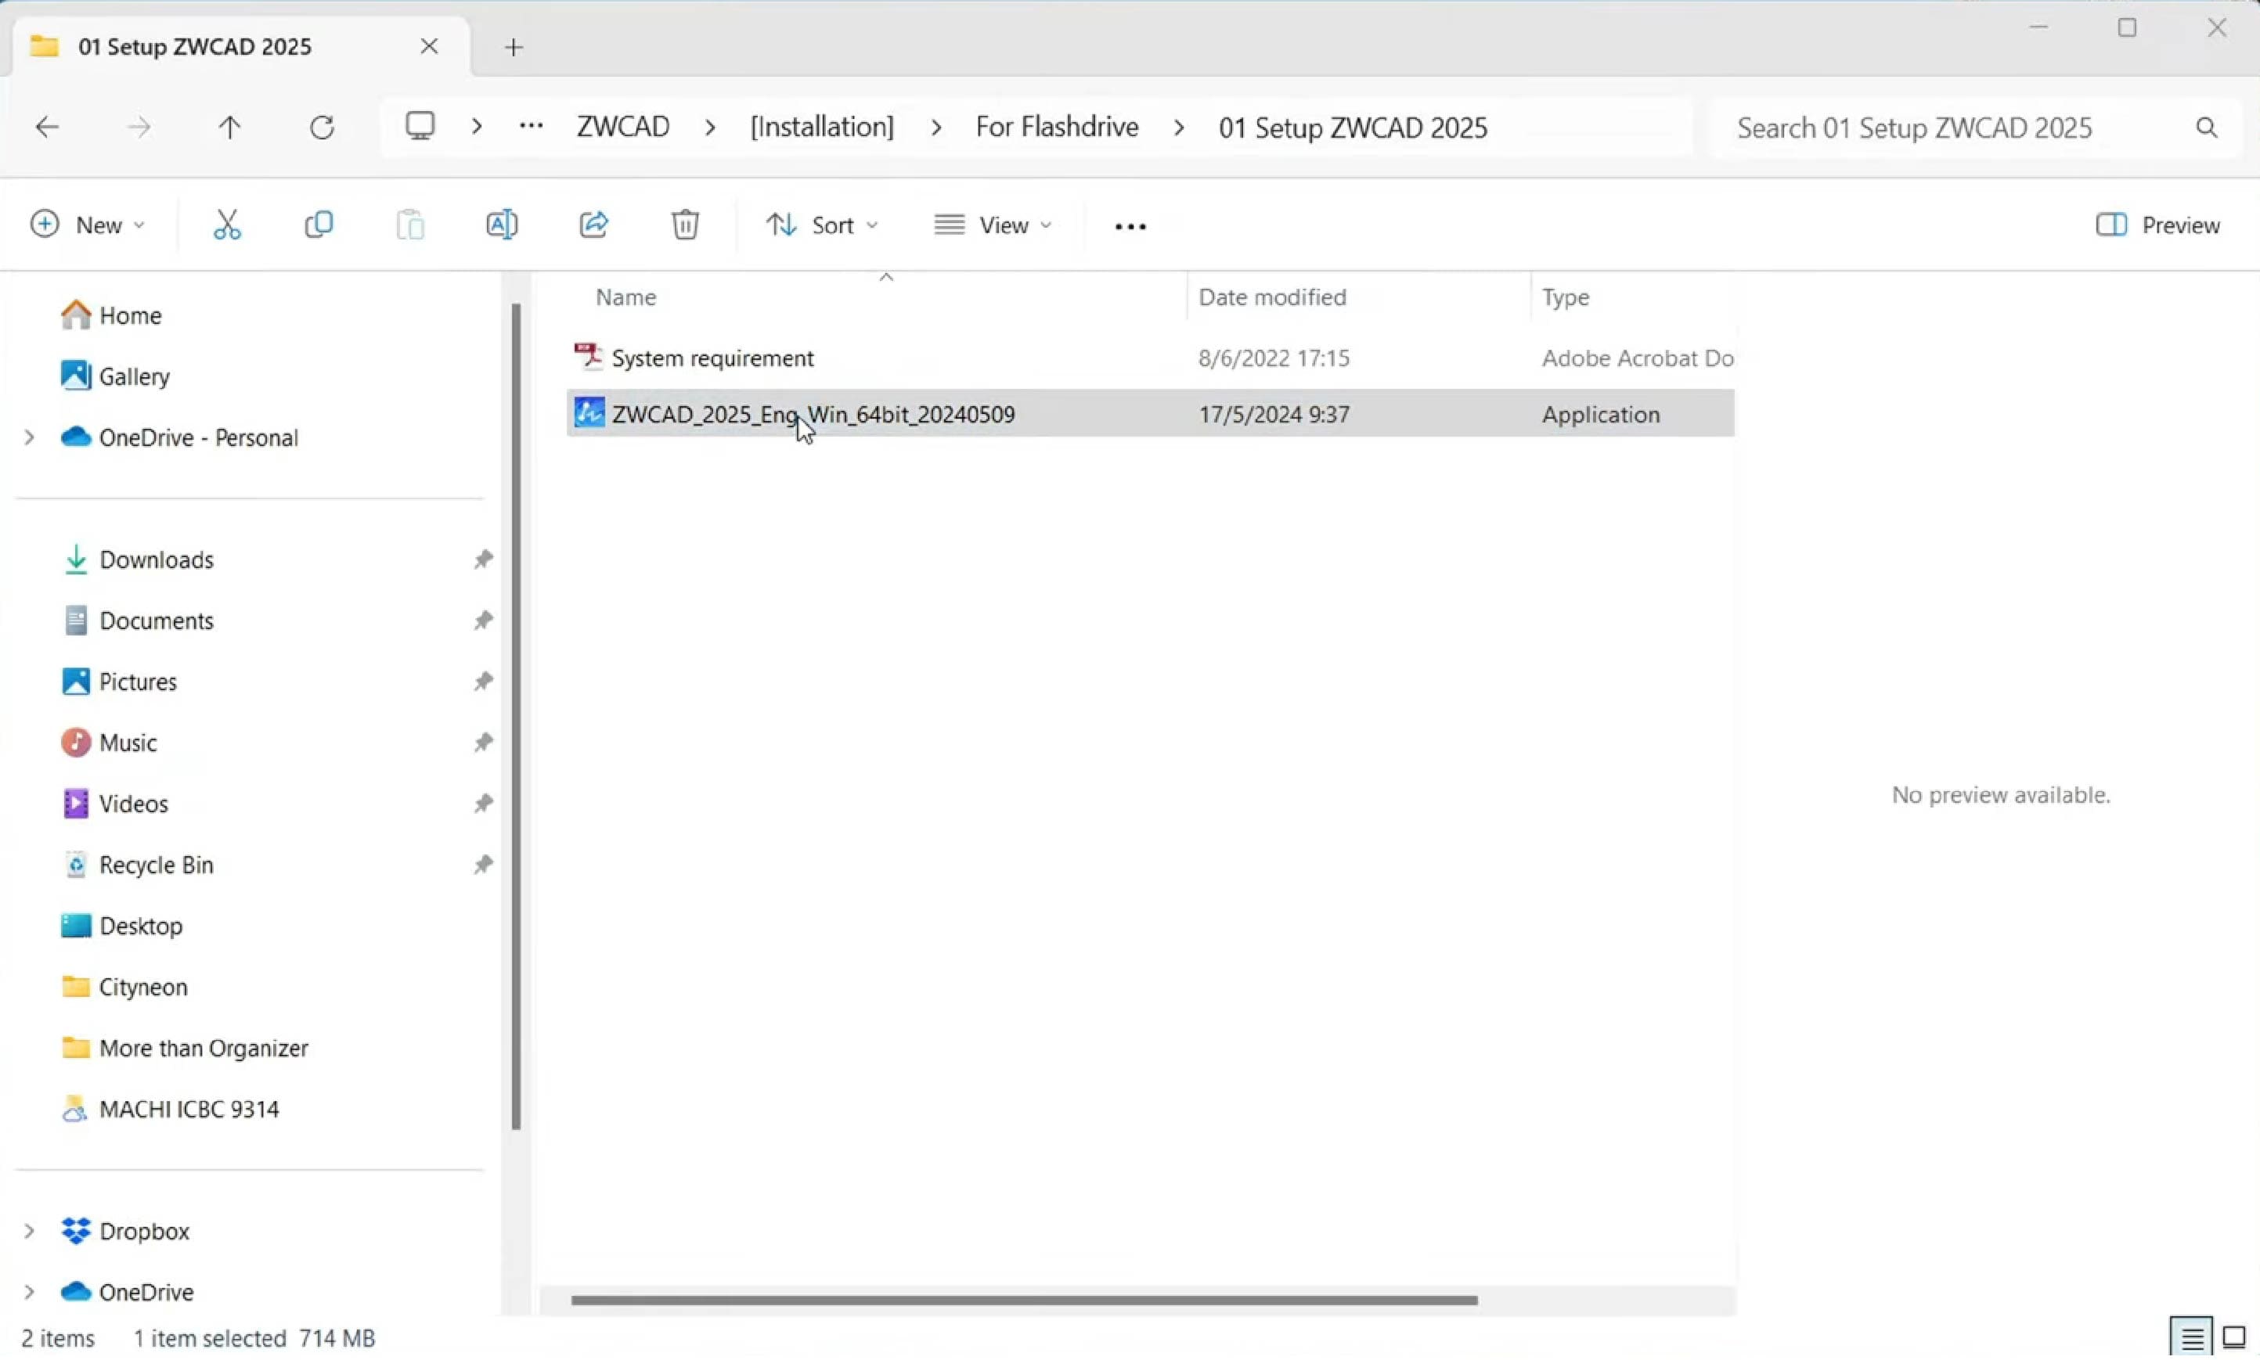Click the horizontal scrollbar of file list
The height and width of the screenshot is (1360, 2260).
click(1024, 1300)
